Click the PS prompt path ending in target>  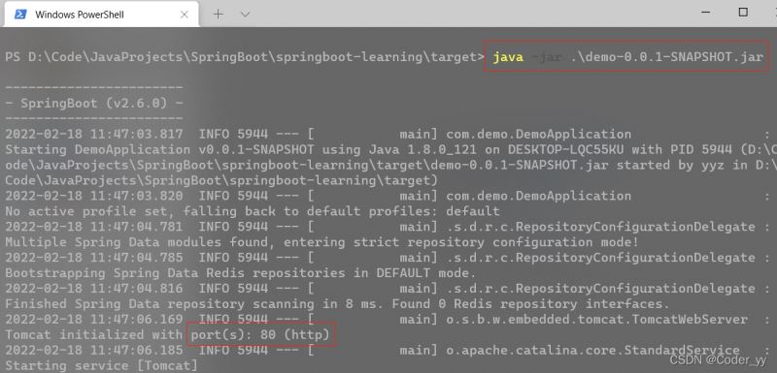coord(245,57)
